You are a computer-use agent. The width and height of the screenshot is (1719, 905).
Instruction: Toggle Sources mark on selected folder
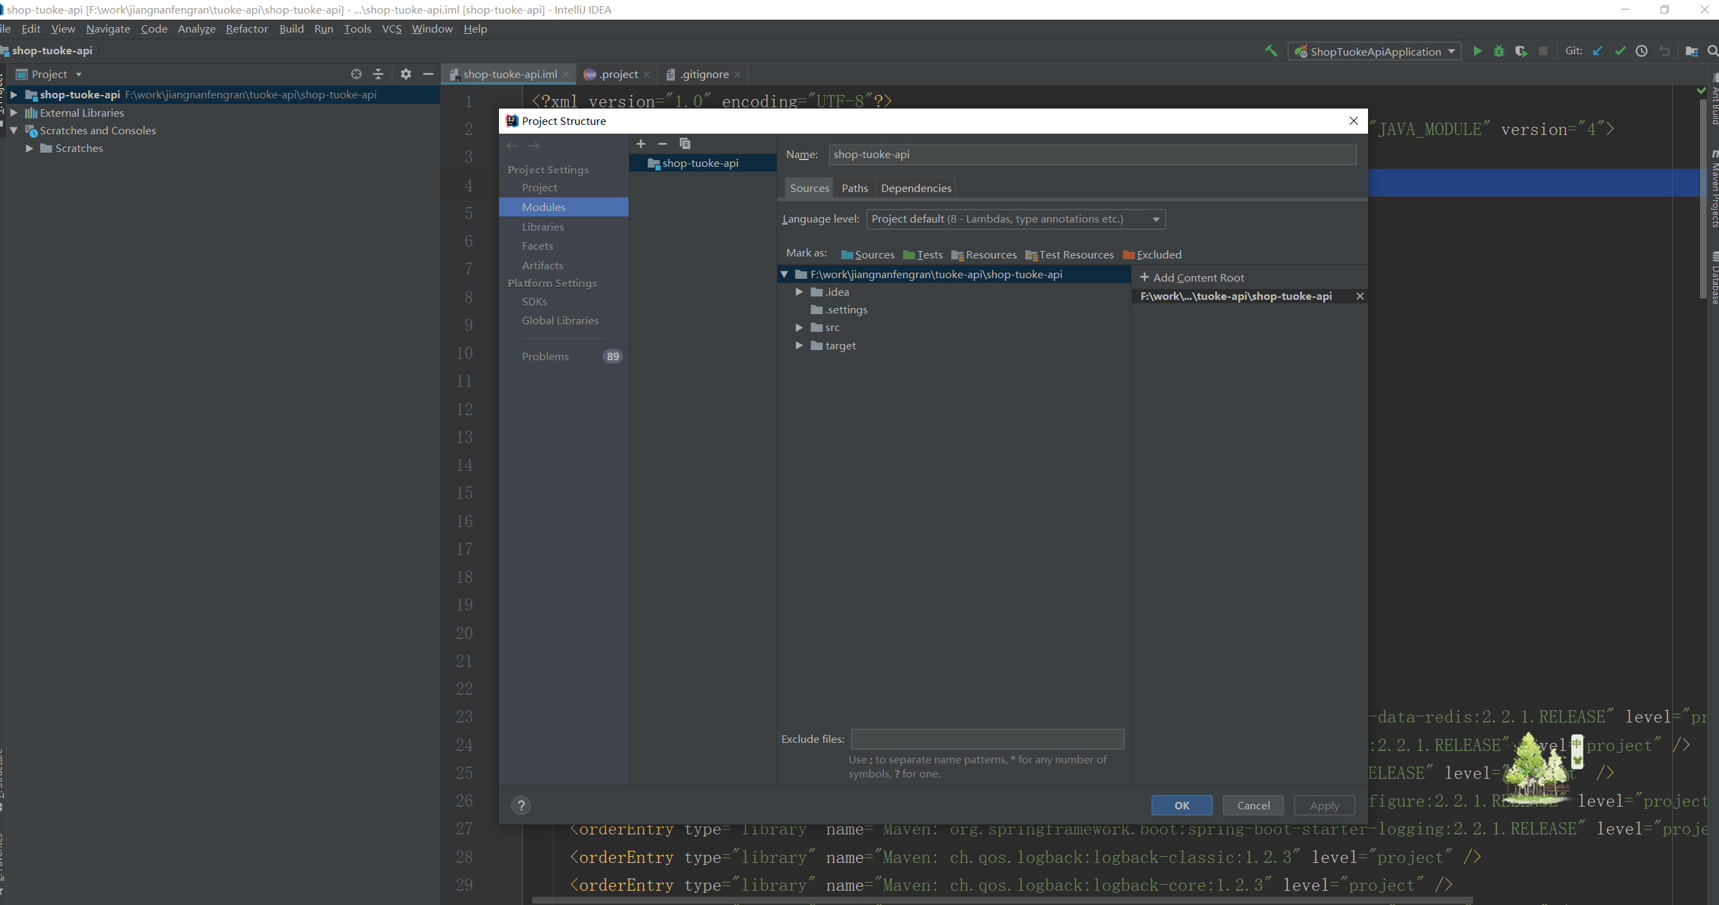coord(865,253)
